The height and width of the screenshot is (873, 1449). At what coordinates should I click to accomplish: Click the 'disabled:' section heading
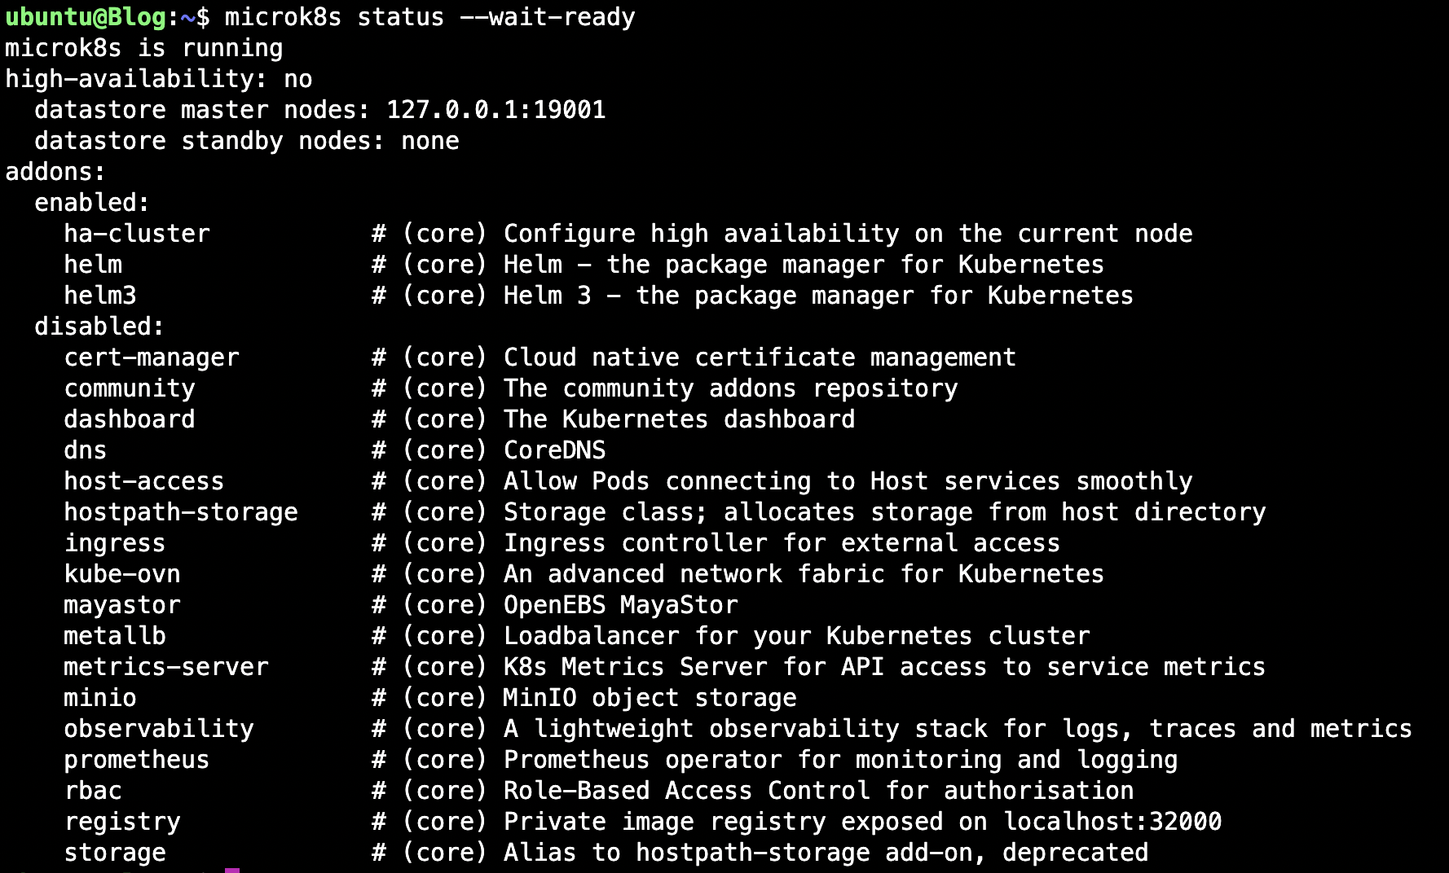point(99,327)
